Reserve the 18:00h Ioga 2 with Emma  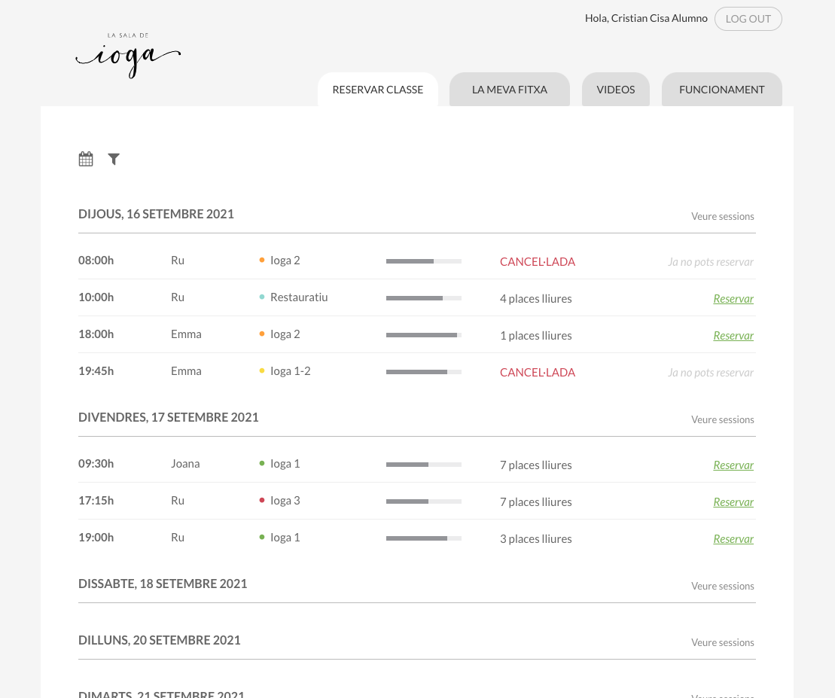[x=733, y=336]
